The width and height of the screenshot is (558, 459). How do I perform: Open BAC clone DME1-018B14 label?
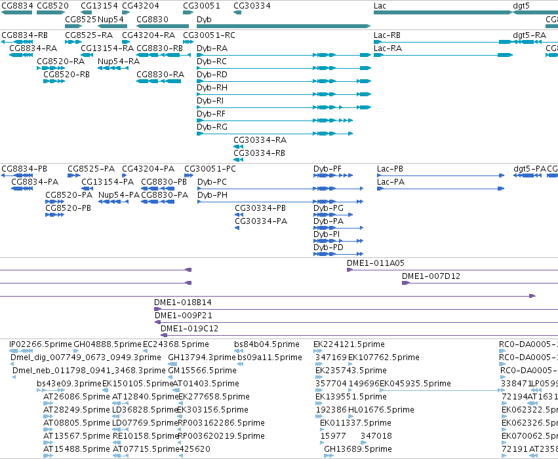(183, 303)
